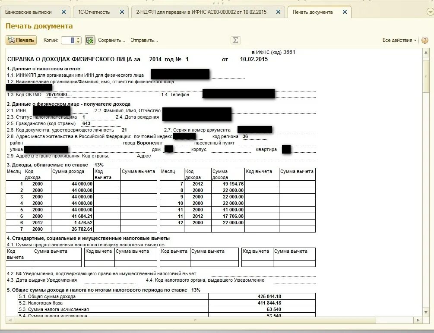The height and width of the screenshot is (333, 434).
Task: Click income cell 17 706.08
Action: 228,216
